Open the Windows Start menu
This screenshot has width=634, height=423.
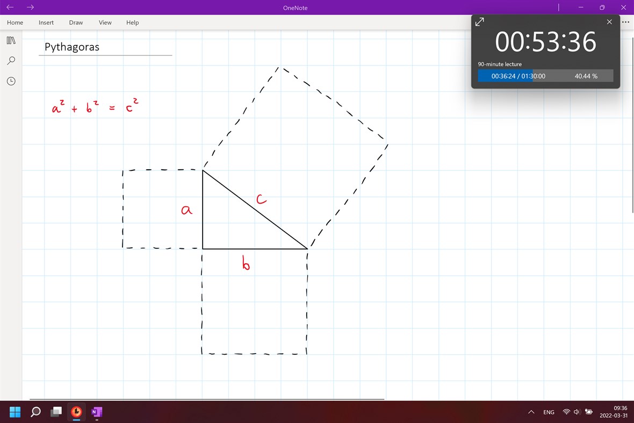15,412
